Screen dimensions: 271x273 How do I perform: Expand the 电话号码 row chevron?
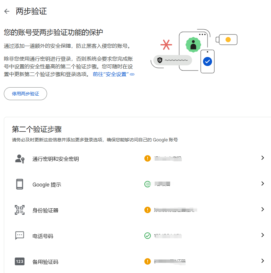(x=263, y=235)
